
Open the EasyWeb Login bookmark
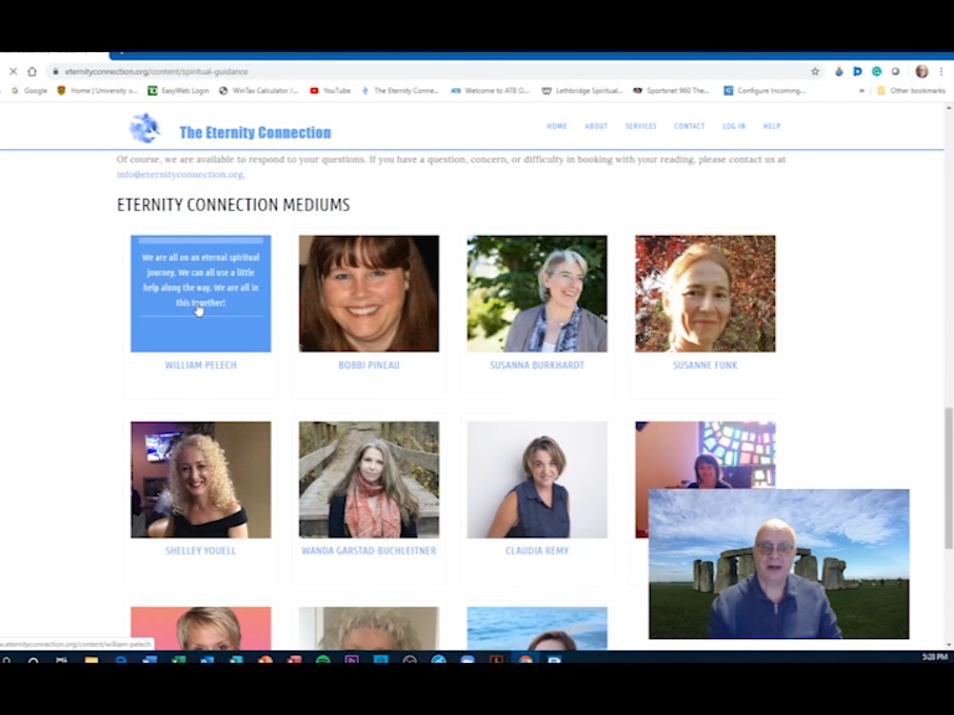178,91
